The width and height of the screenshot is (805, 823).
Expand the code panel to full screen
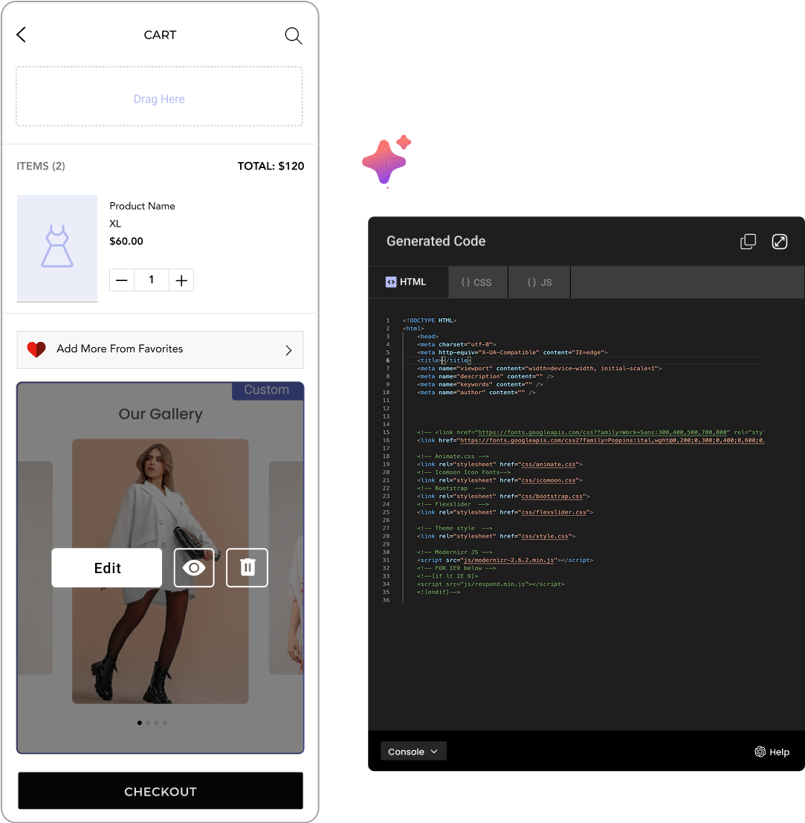click(779, 241)
